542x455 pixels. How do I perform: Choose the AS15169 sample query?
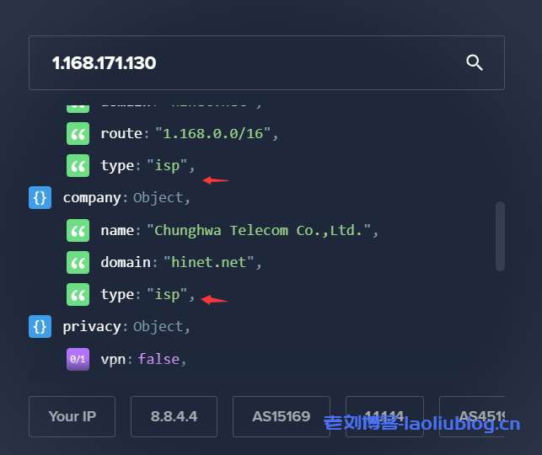[281, 416]
